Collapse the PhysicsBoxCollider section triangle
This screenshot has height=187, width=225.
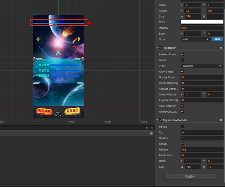157,120
